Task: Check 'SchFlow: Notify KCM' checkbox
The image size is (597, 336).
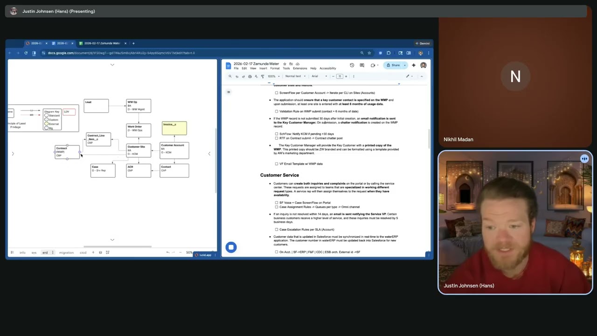Action: click(277, 134)
